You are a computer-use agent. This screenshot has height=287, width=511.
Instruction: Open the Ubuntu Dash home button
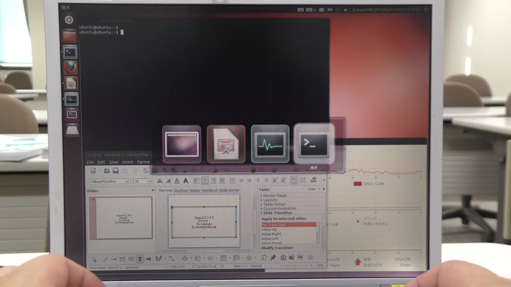click(x=69, y=20)
